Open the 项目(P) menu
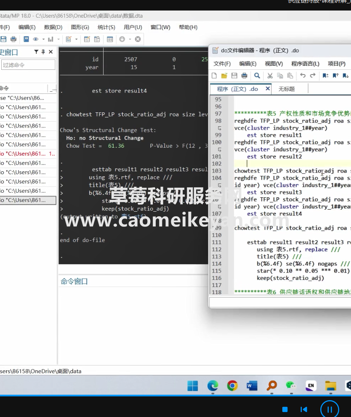The width and height of the screenshot is (351, 417). coord(337,64)
